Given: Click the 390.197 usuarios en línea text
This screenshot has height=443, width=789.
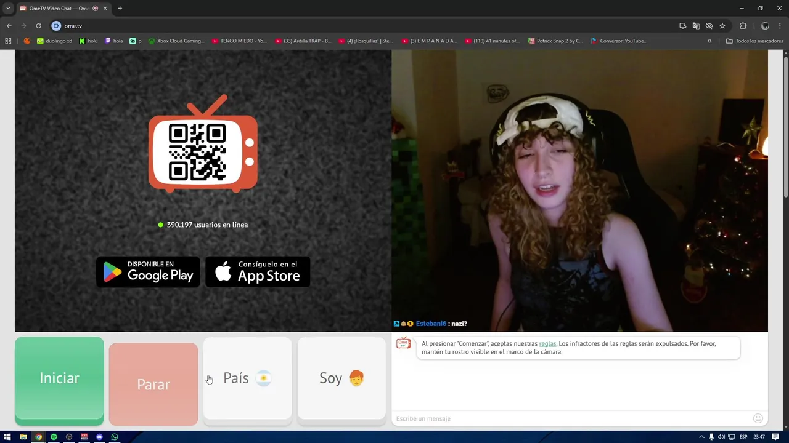Looking at the screenshot, I should click(207, 225).
